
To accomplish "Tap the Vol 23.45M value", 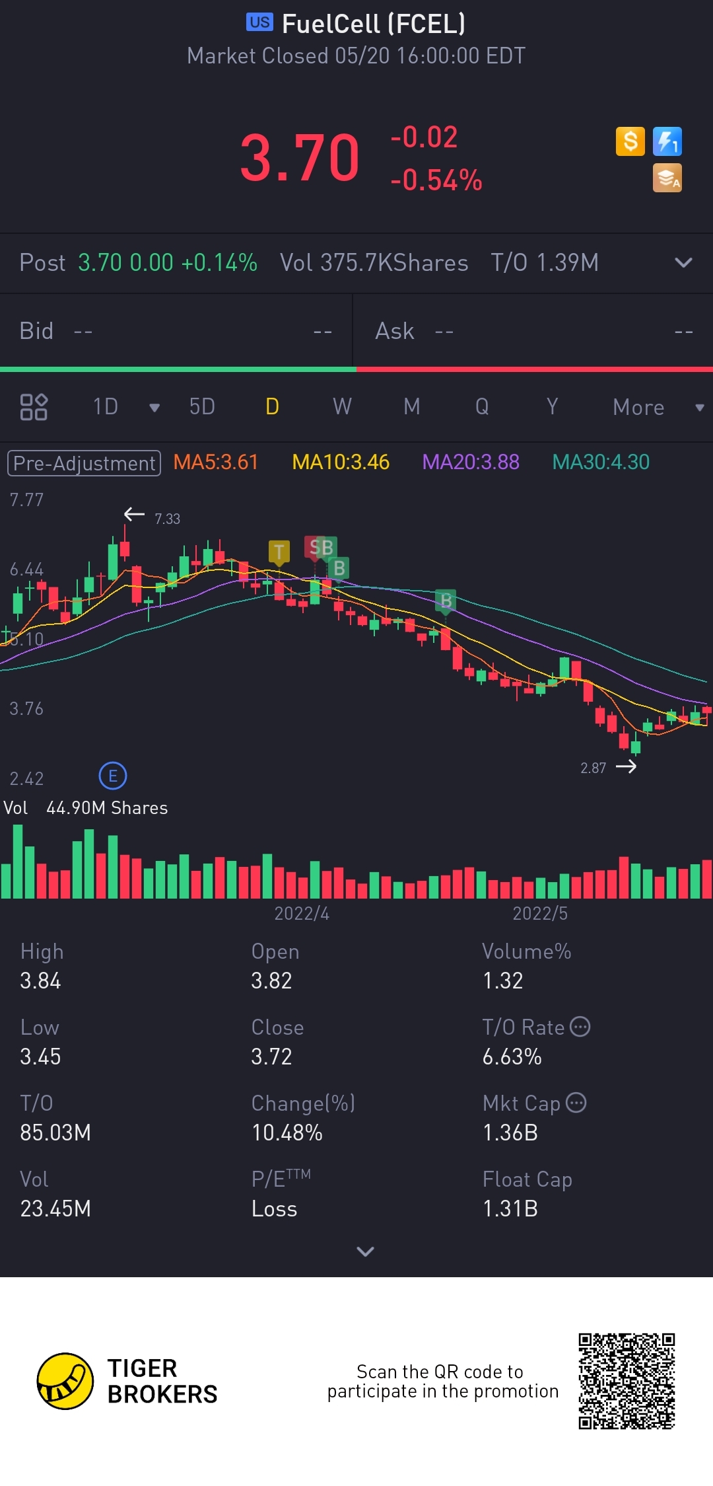I will pos(55,1208).
